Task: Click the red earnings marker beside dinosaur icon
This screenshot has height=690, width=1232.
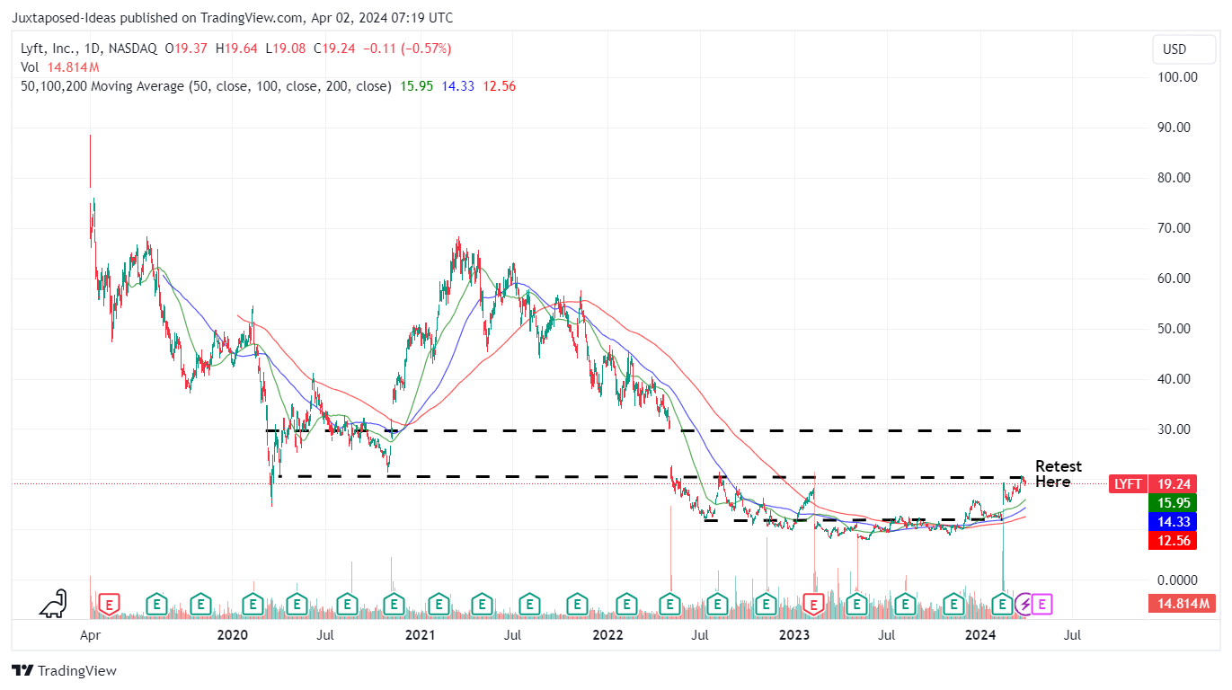Action: click(110, 604)
